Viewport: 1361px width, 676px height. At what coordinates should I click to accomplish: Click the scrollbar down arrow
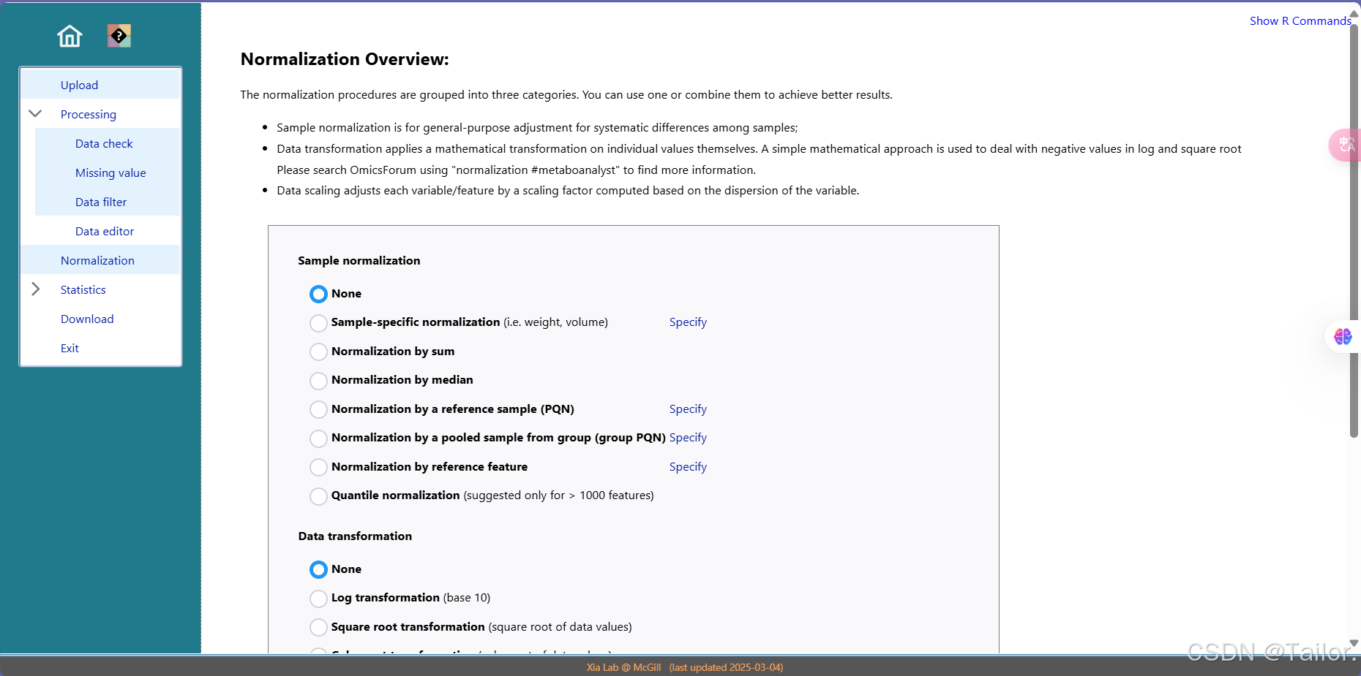(1354, 643)
